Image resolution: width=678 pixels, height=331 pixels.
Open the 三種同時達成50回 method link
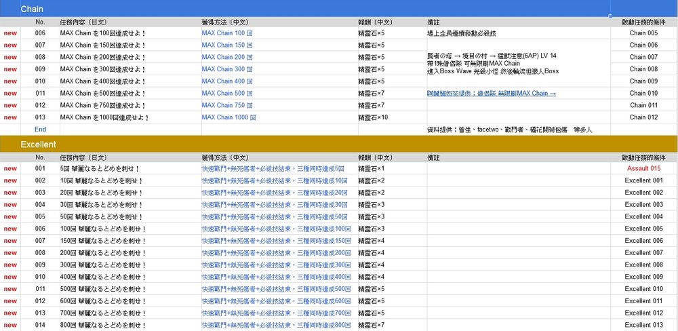pyautogui.click(x=275, y=216)
